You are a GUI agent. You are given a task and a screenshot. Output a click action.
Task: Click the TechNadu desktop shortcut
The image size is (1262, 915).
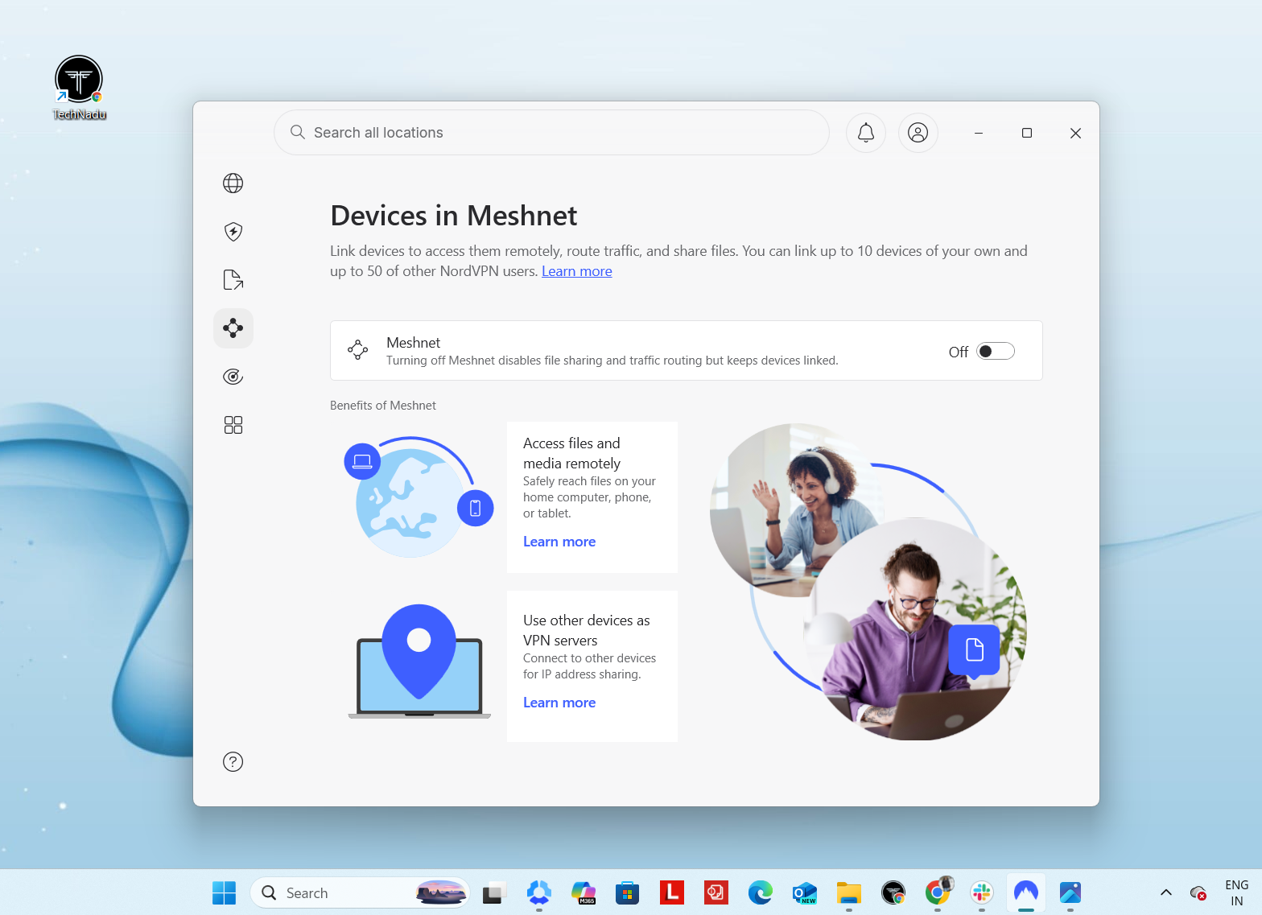tap(79, 88)
